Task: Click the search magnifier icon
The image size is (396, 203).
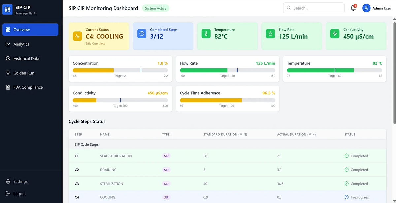Action: (289, 8)
